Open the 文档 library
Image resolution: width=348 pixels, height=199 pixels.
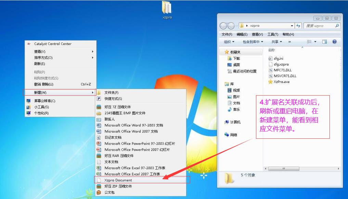[x=234, y=103]
